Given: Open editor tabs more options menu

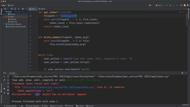Looking at the screenshot, I should pos(186,9).
